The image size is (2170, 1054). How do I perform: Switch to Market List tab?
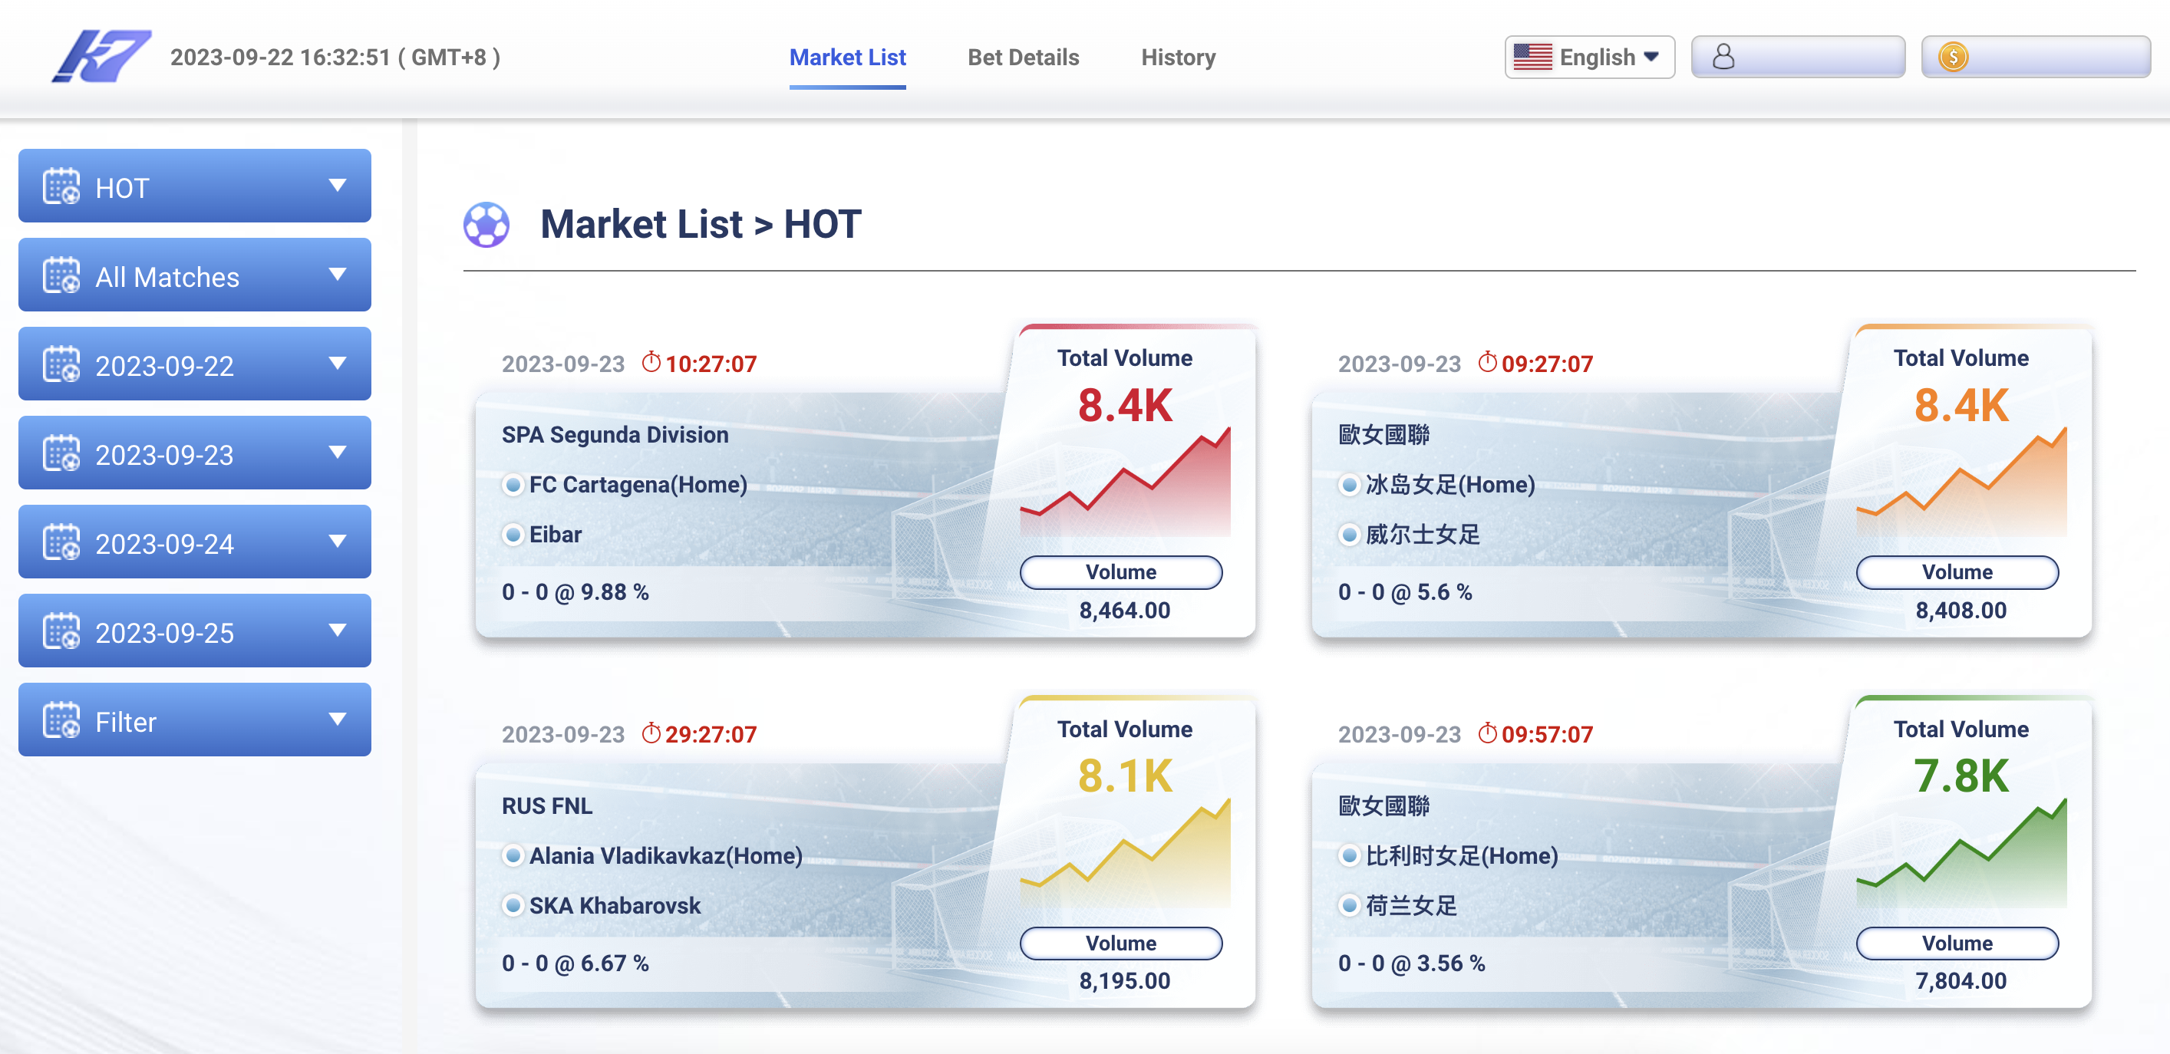click(x=846, y=58)
